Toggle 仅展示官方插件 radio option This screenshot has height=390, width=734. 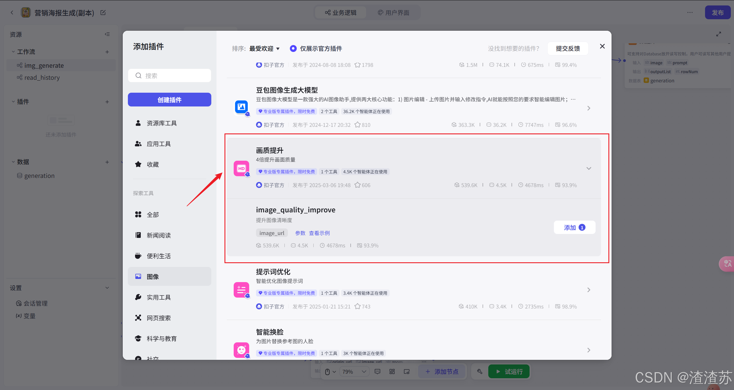293,48
